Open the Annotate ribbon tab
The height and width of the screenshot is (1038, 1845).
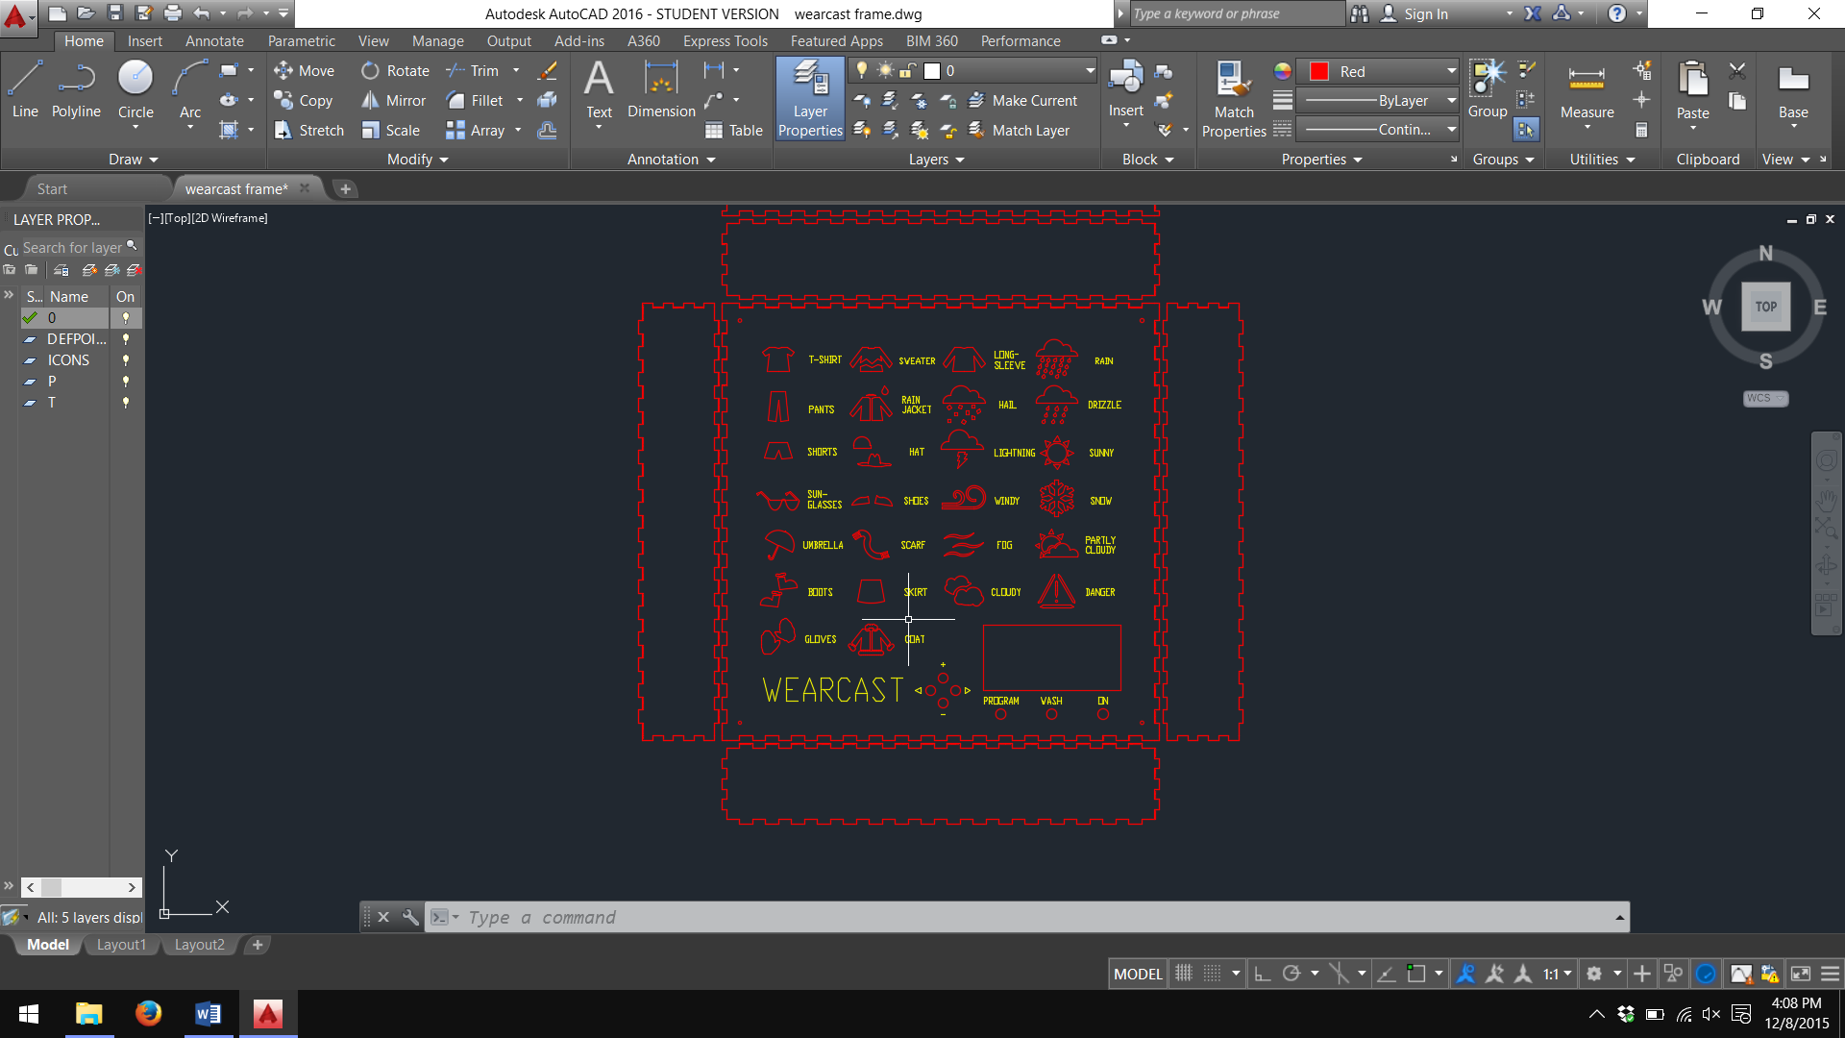click(x=214, y=41)
